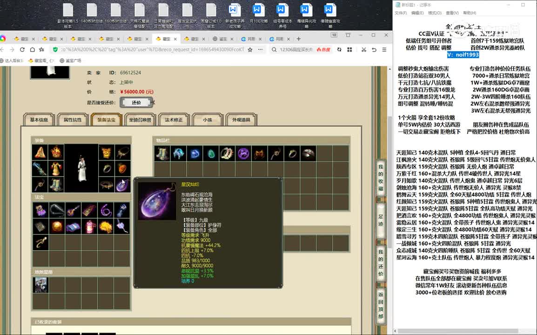Select the golden mask equipment icon
Image resolution: width=537 pixels, height=335 pixels.
[x=107, y=152]
